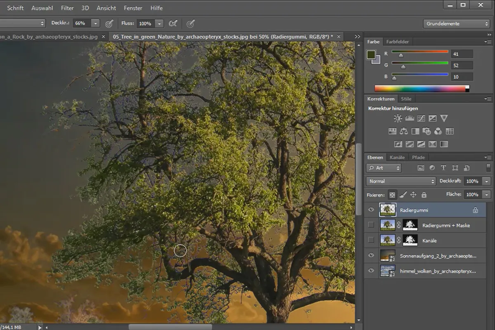The width and height of the screenshot is (495, 330).
Task: Switch to the Farbfelder tab
Action: pyautogui.click(x=397, y=42)
